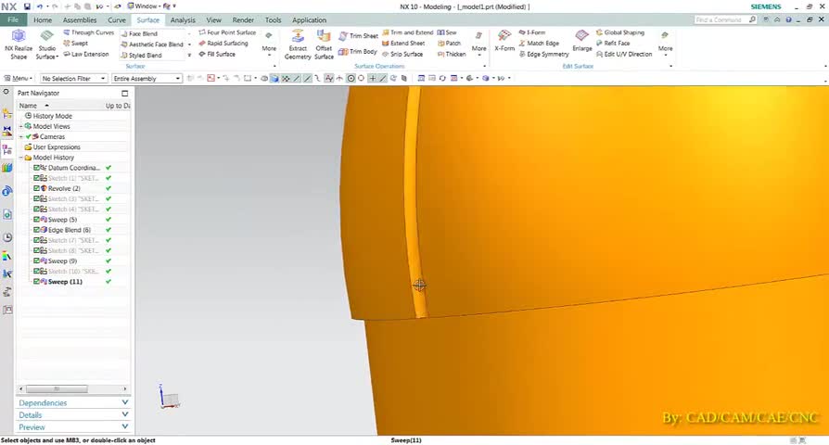
Task: Expand Model Views tree node
Action: 21,126
